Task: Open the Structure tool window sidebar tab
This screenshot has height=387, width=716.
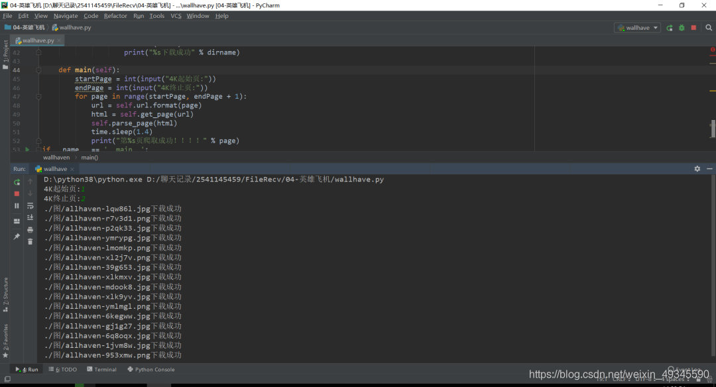Action: pyautogui.click(x=5, y=294)
